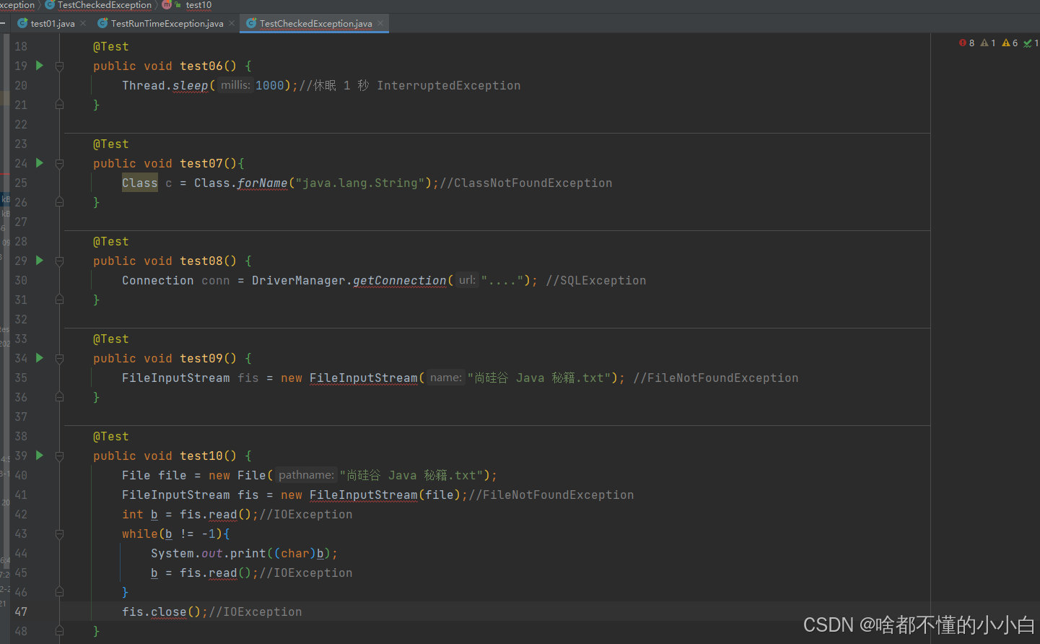Run test06 from the gutter icon
Viewport: 1040px width, 644px height.
(40, 66)
